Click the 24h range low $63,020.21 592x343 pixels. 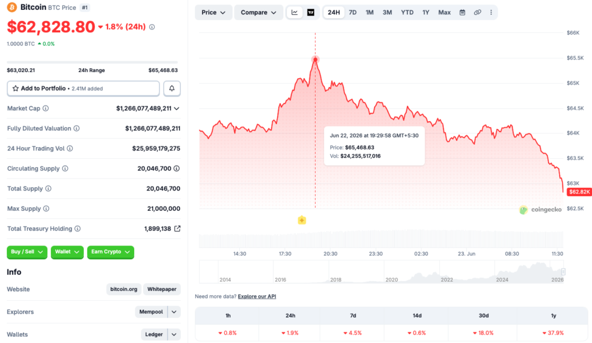pyautogui.click(x=21, y=70)
